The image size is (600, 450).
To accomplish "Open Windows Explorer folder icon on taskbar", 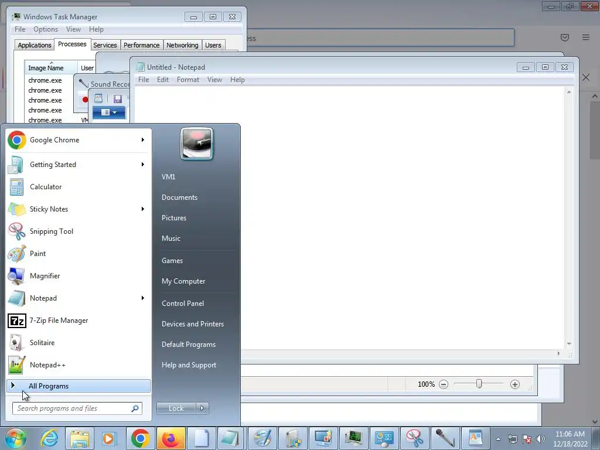I will [80, 438].
